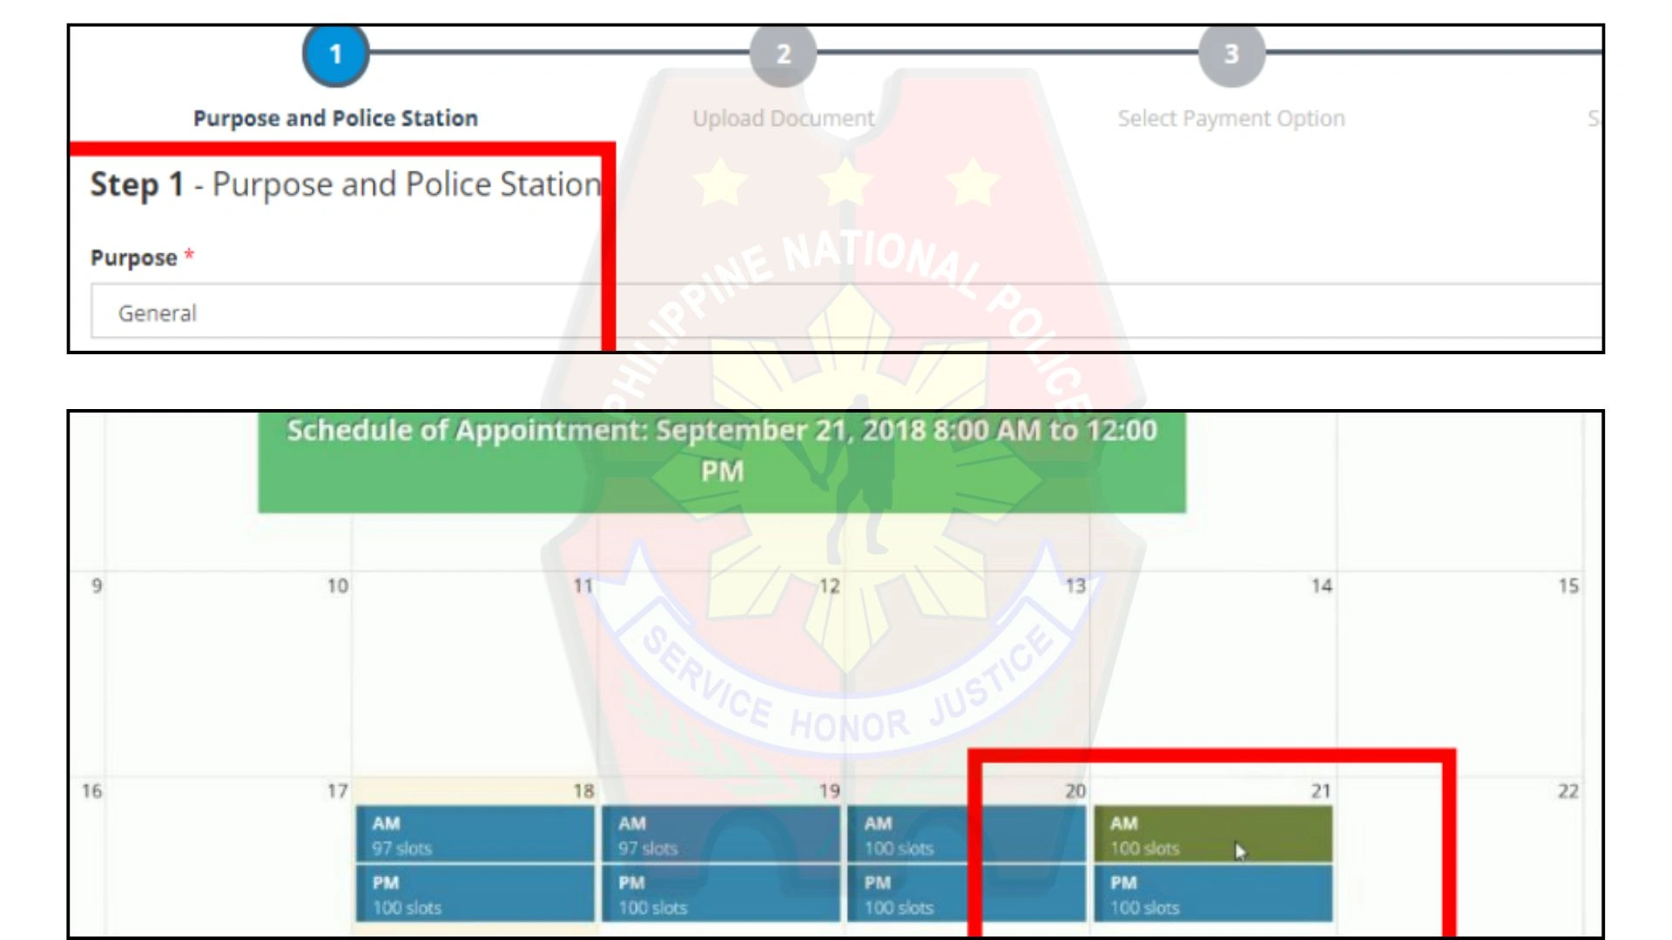Choose the PM 100 slots on the 20th
The width and height of the screenshot is (1672, 940).
(967, 893)
